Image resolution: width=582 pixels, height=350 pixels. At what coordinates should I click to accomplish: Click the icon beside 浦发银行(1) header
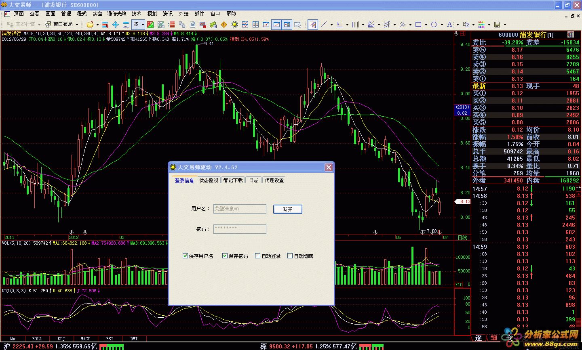570,35
